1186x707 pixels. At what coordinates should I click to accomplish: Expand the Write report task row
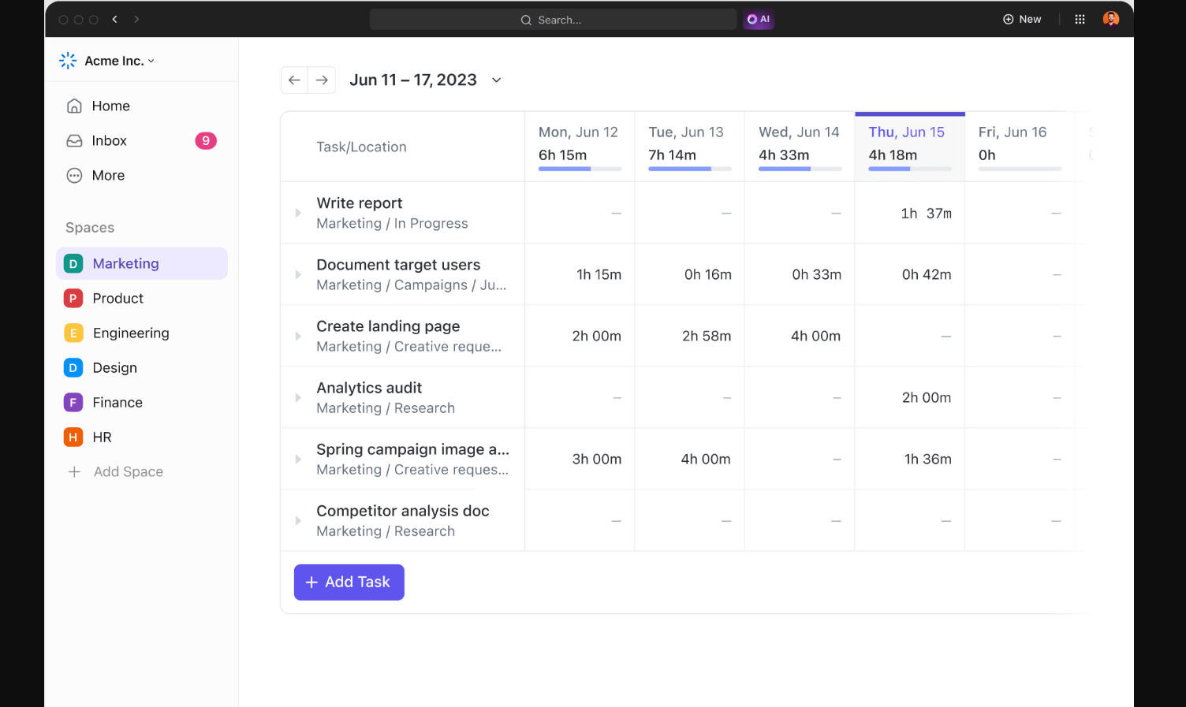click(x=298, y=213)
